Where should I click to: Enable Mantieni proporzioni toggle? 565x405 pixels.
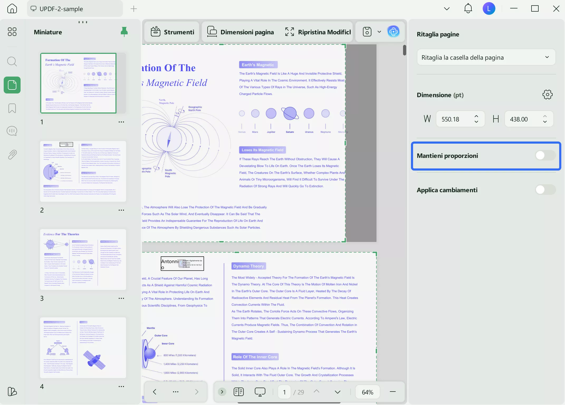coord(545,156)
